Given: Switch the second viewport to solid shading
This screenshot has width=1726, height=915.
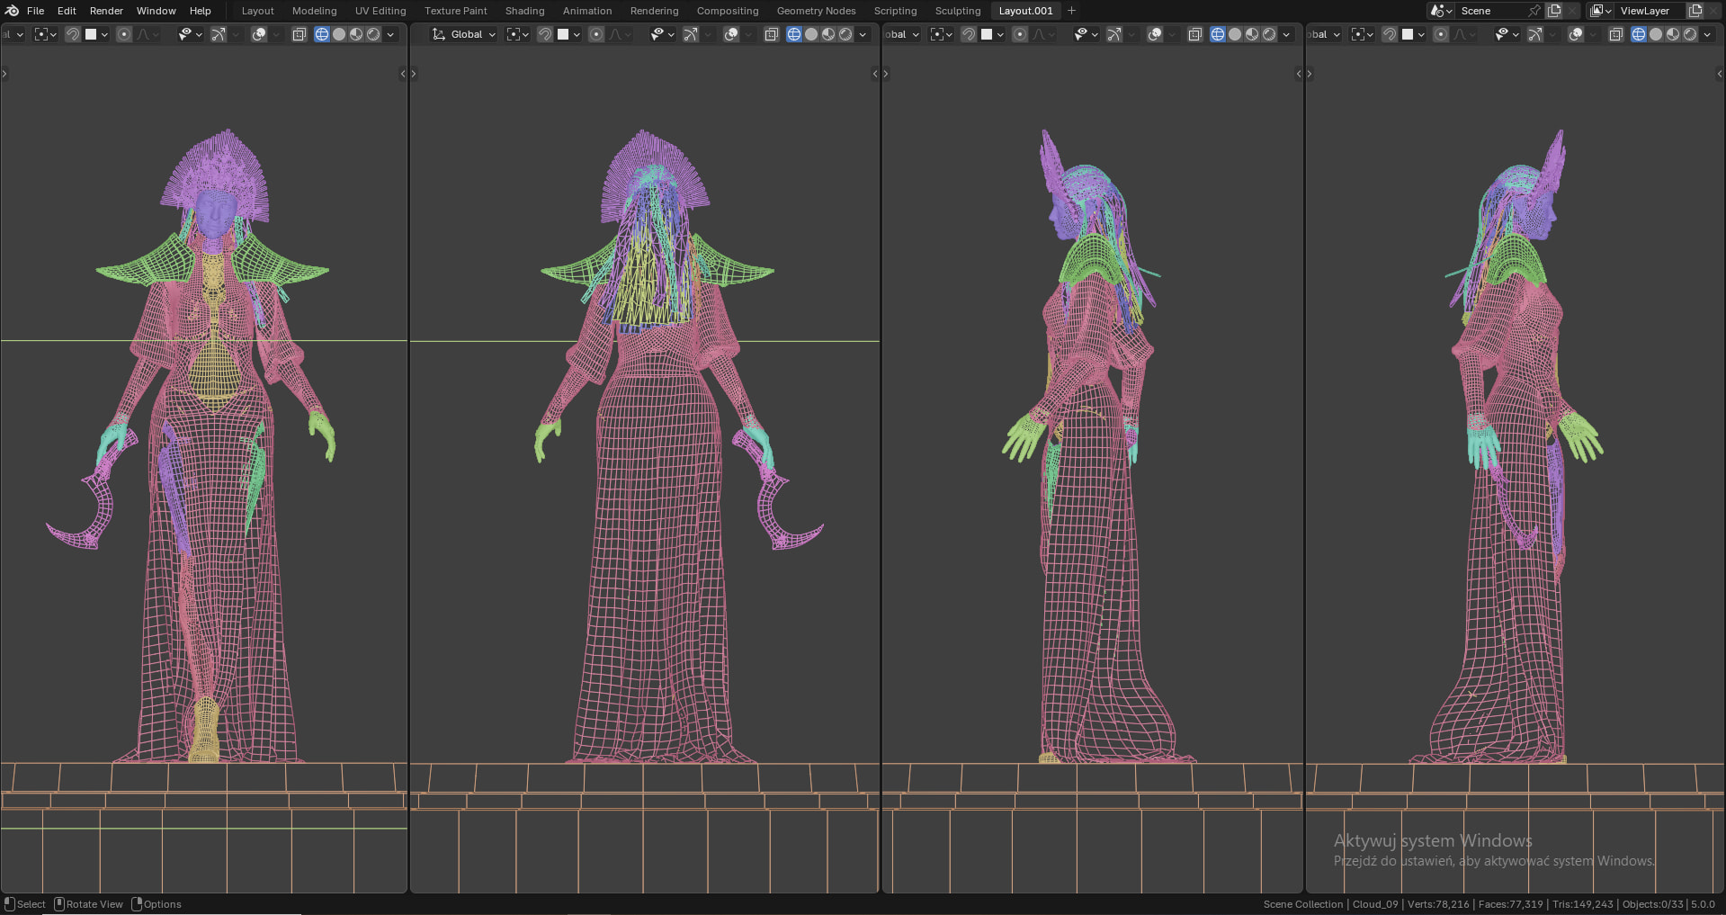Looking at the screenshot, I should pyautogui.click(x=811, y=34).
